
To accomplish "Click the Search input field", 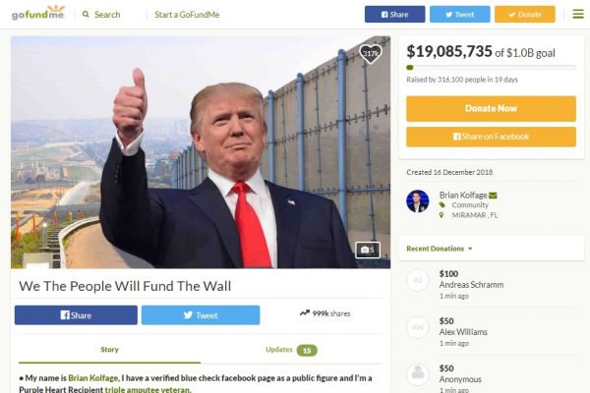I will [x=107, y=15].
